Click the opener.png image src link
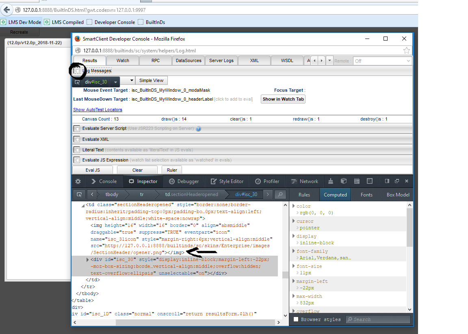The width and height of the screenshot is (468, 334). coord(180,249)
